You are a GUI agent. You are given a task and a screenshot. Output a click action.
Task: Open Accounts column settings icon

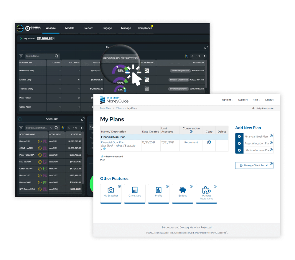[63, 128]
